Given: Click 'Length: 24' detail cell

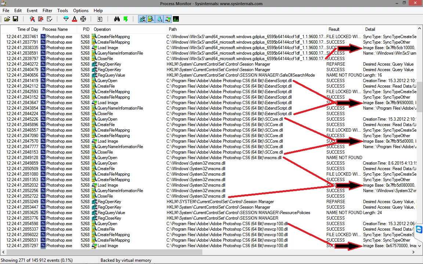Looking at the screenshot, I should tap(373, 213).
